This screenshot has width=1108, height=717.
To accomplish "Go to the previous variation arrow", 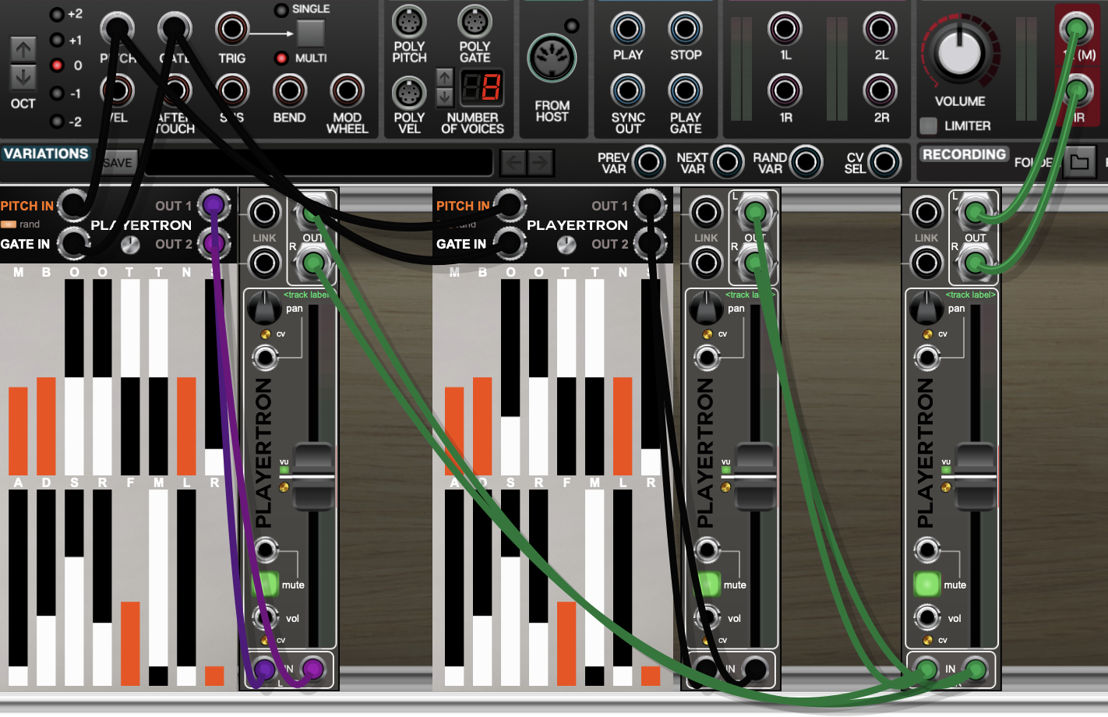I will 513,163.
